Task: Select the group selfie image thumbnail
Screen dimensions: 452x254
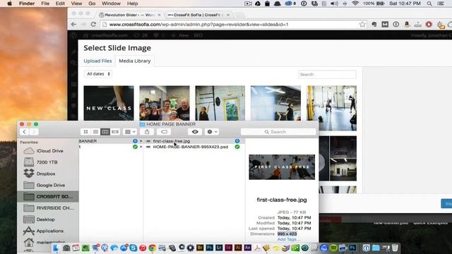Action: tap(165, 103)
